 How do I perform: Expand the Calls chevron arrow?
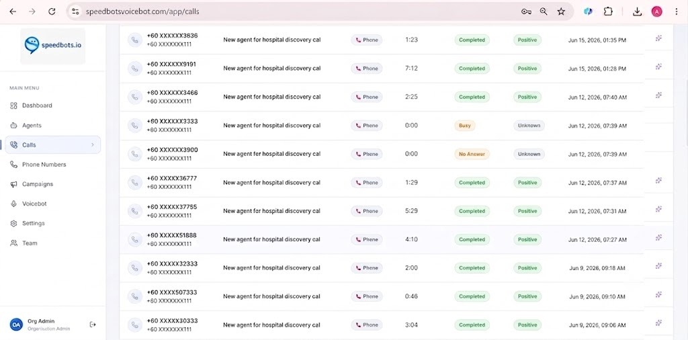tap(93, 144)
